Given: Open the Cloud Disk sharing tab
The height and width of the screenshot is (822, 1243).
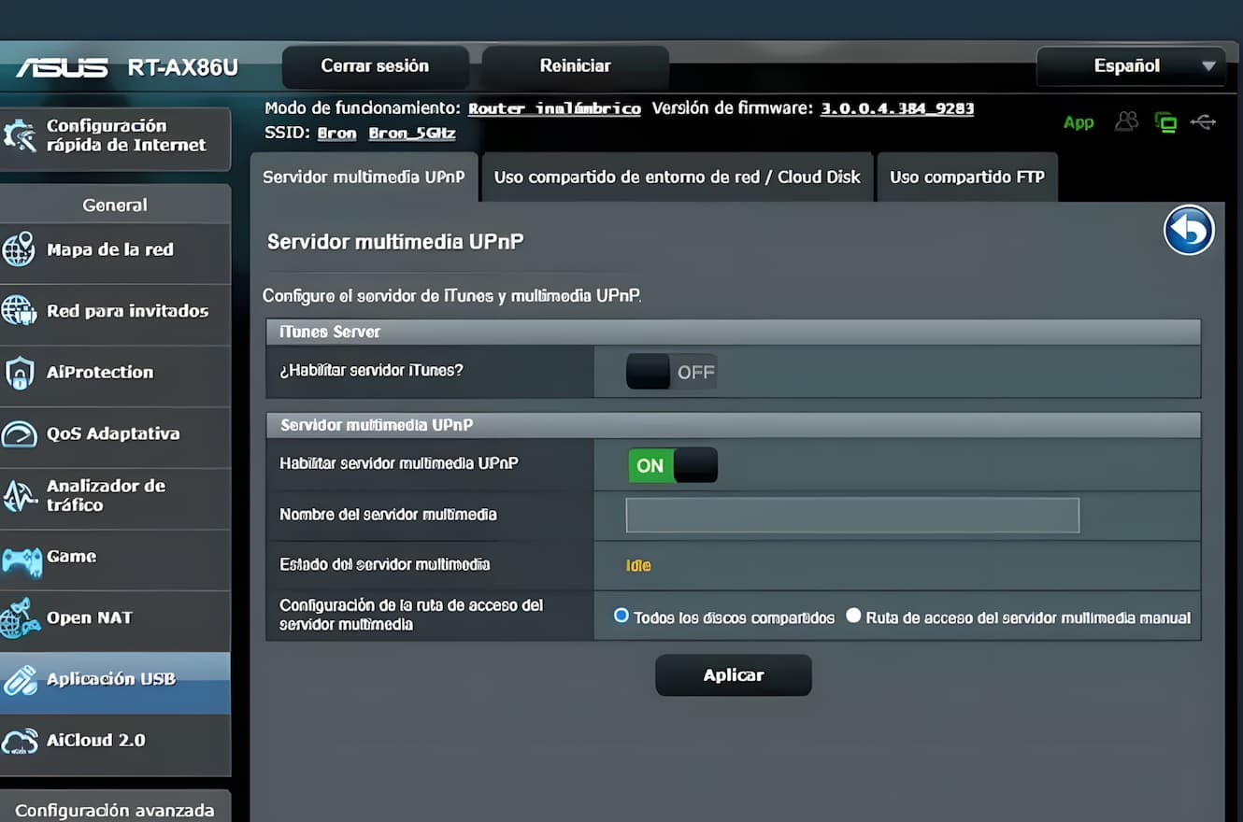Looking at the screenshot, I should (678, 177).
